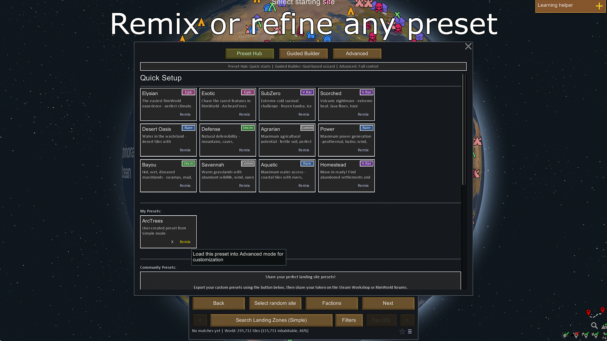
Task: Click the next result arrow button
Action: (x=407, y=320)
